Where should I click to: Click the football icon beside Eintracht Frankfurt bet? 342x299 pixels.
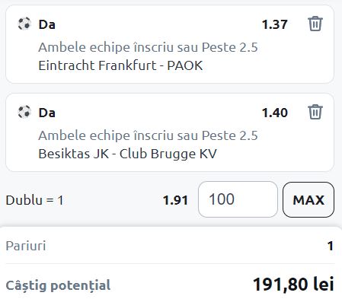click(x=24, y=24)
